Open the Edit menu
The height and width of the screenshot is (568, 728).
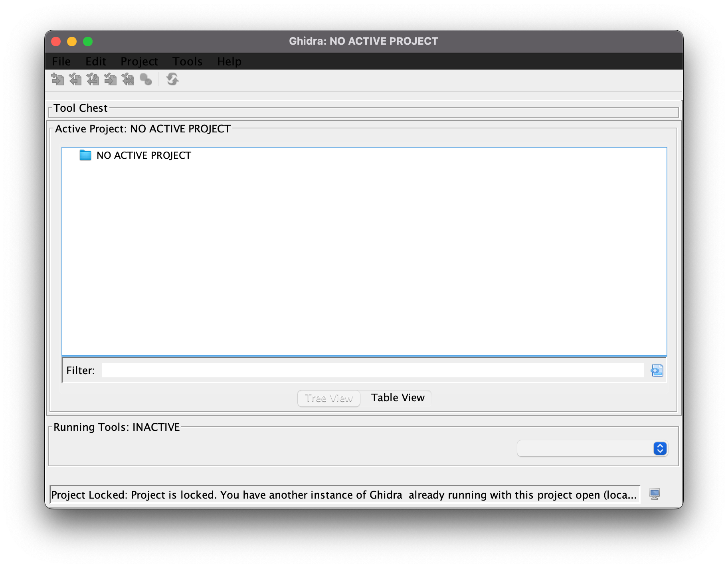click(x=96, y=61)
